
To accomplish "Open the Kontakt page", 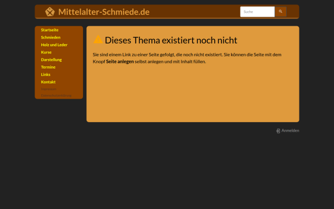I will pos(48,82).
